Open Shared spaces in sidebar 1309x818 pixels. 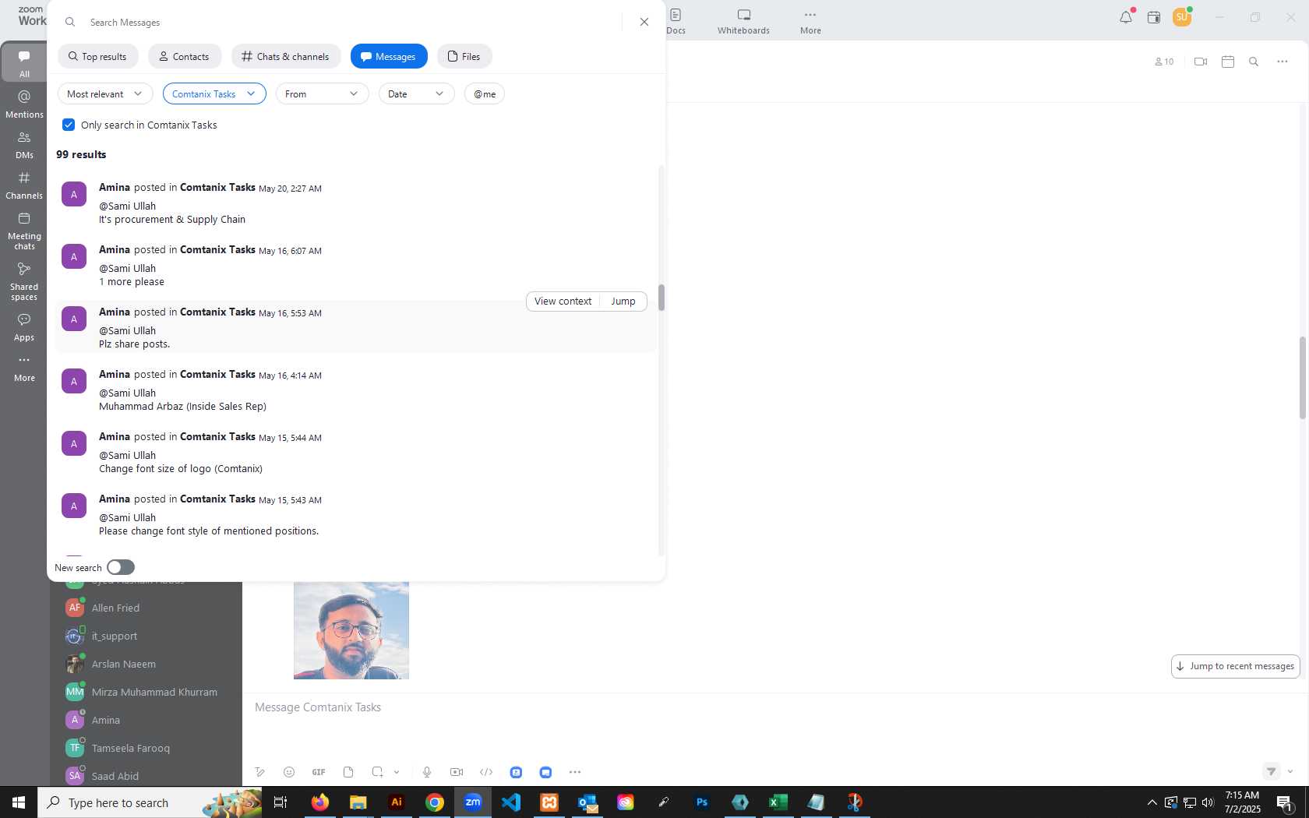pyautogui.click(x=24, y=281)
